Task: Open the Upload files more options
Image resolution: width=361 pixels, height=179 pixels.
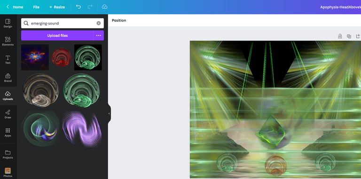Action: [99, 35]
